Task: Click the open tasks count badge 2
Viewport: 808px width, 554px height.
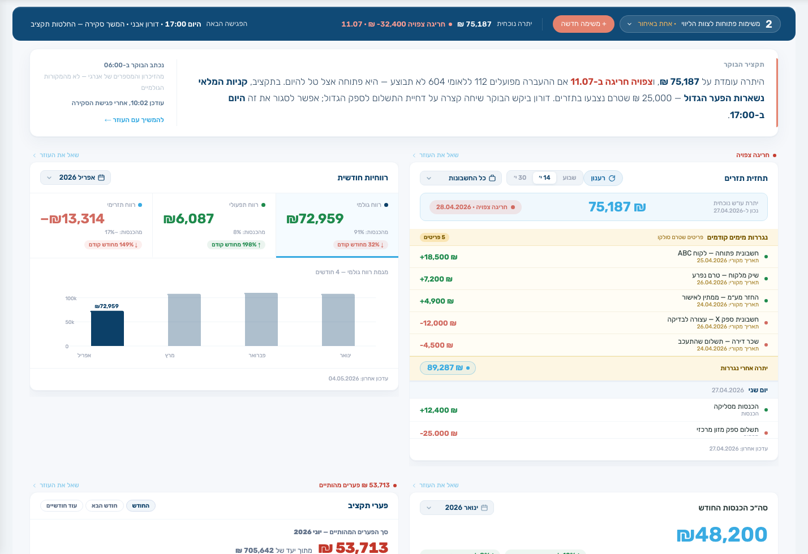Action: (x=768, y=24)
